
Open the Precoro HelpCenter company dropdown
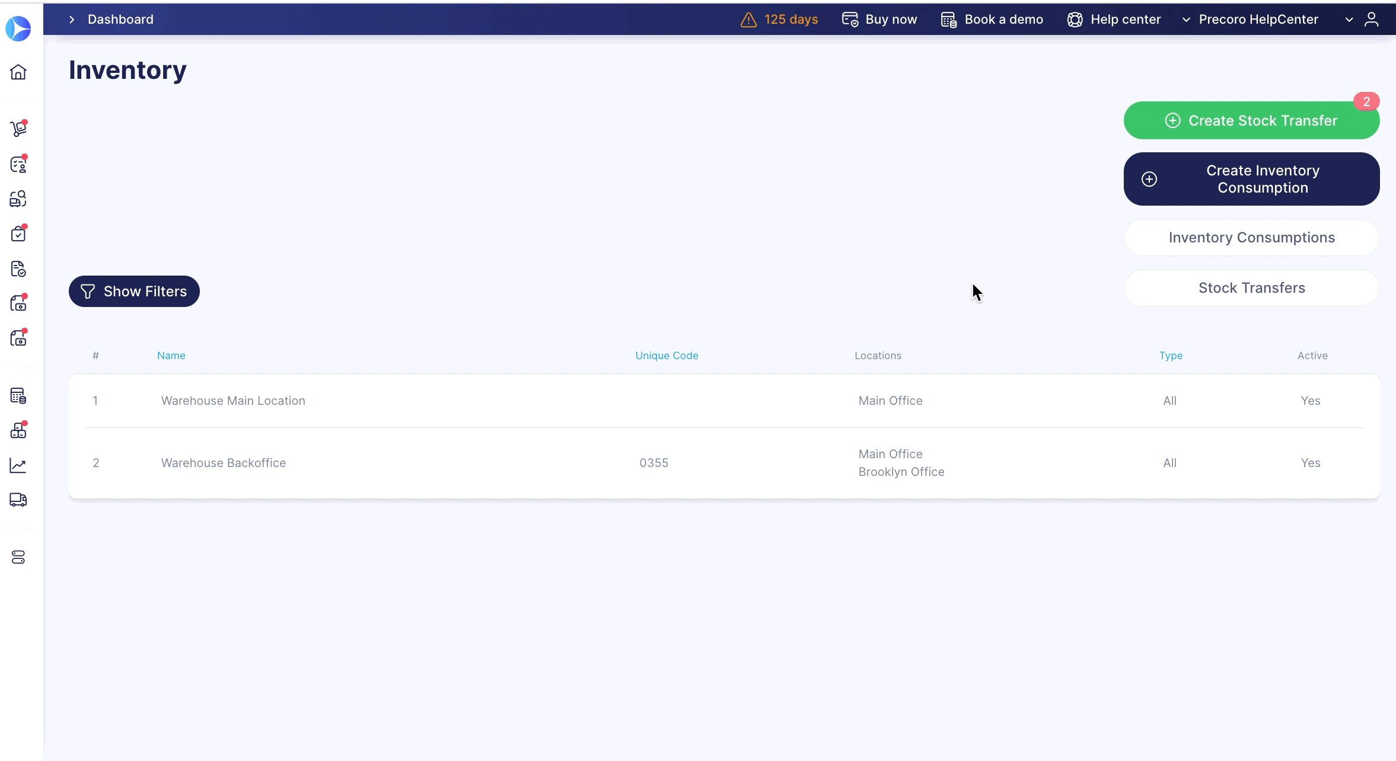[1250, 20]
